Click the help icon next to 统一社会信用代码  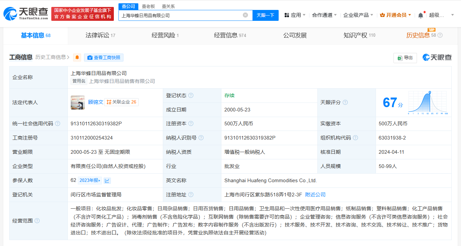click(x=58, y=124)
